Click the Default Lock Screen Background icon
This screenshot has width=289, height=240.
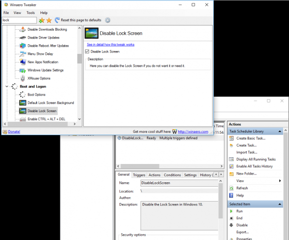click(x=23, y=103)
